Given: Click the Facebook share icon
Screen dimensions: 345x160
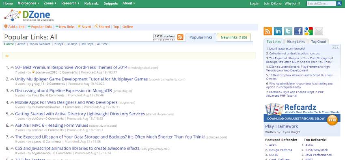Looking at the screenshot, I should [298, 31].
